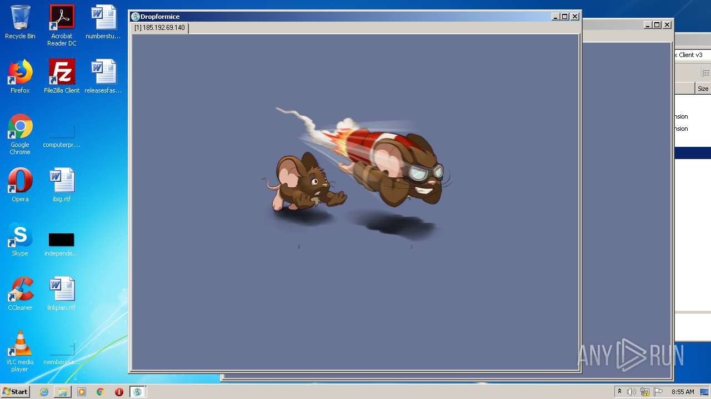The image size is (711, 399).
Task: Minimize the second window behind Dropformice
Action: click(648, 25)
